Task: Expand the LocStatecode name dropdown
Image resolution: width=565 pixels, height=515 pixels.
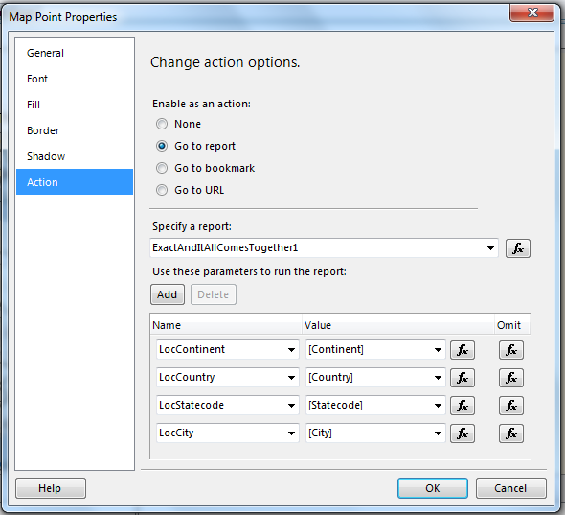Action: (291, 406)
